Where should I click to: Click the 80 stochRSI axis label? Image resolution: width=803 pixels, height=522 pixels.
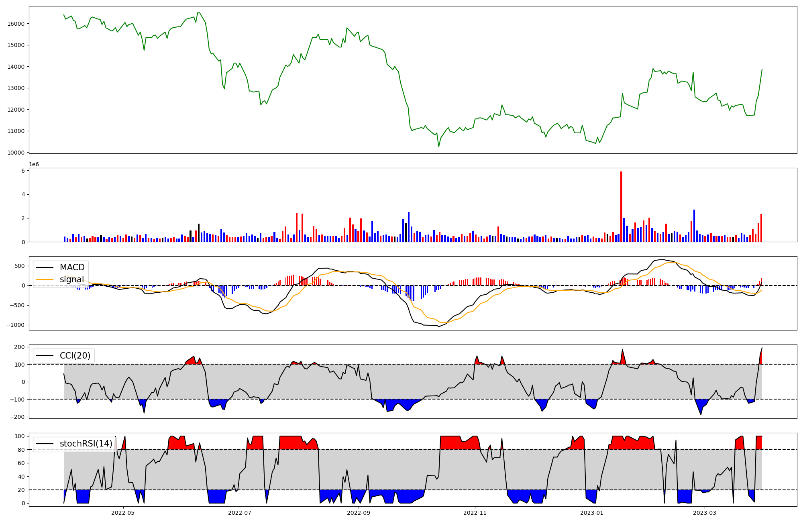(x=21, y=450)
